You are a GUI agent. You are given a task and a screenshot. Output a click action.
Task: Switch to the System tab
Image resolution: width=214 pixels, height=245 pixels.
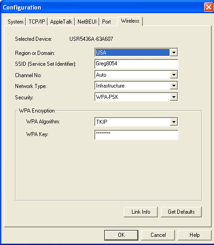(15, 22)
